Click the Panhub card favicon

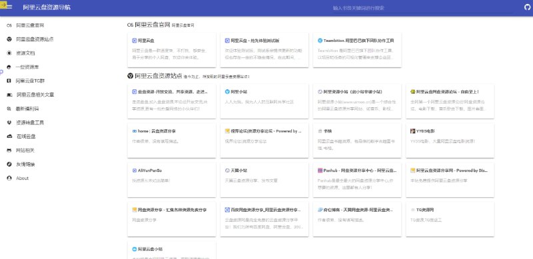320,170
